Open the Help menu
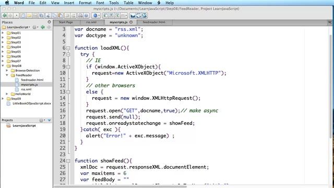The image size is (334, 188). click(170, 3)
